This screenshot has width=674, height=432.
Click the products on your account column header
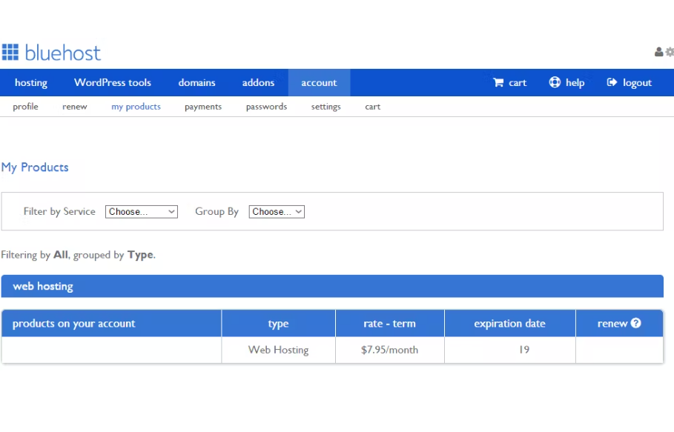point(111,323)
